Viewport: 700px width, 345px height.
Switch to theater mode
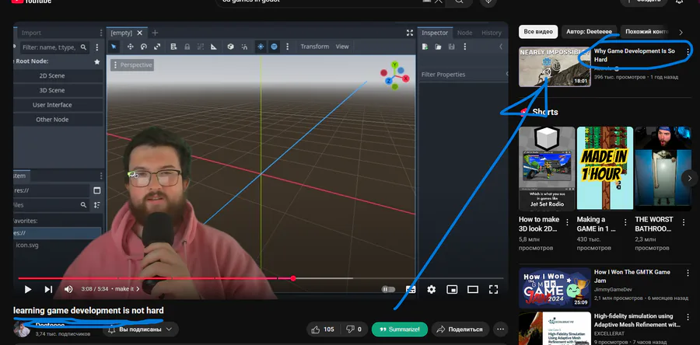[x=473, y=290]
